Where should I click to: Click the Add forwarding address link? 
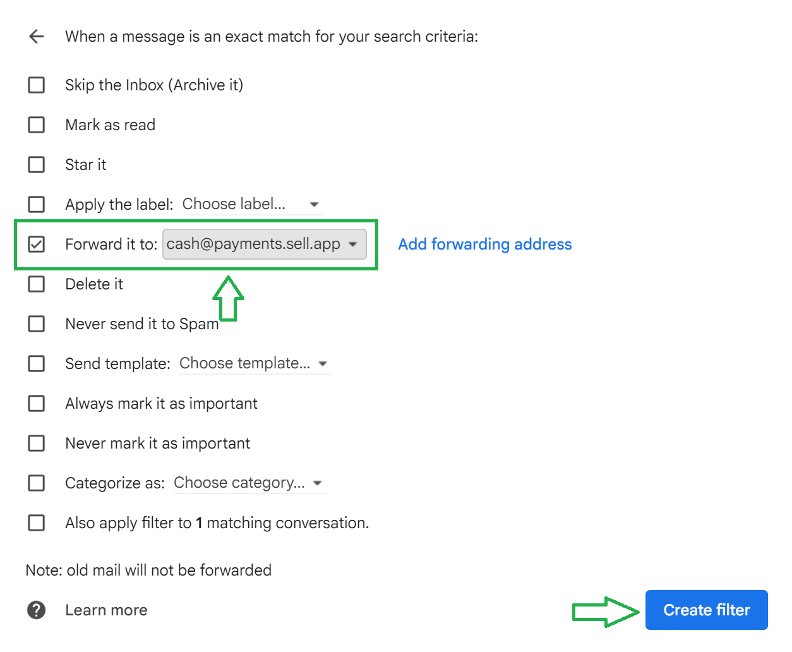point(484,244)
